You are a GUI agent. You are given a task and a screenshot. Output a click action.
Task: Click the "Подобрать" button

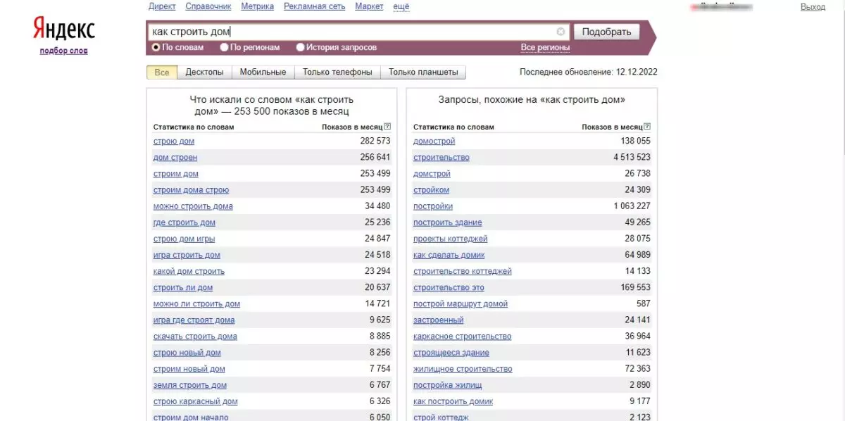(607, 32)
